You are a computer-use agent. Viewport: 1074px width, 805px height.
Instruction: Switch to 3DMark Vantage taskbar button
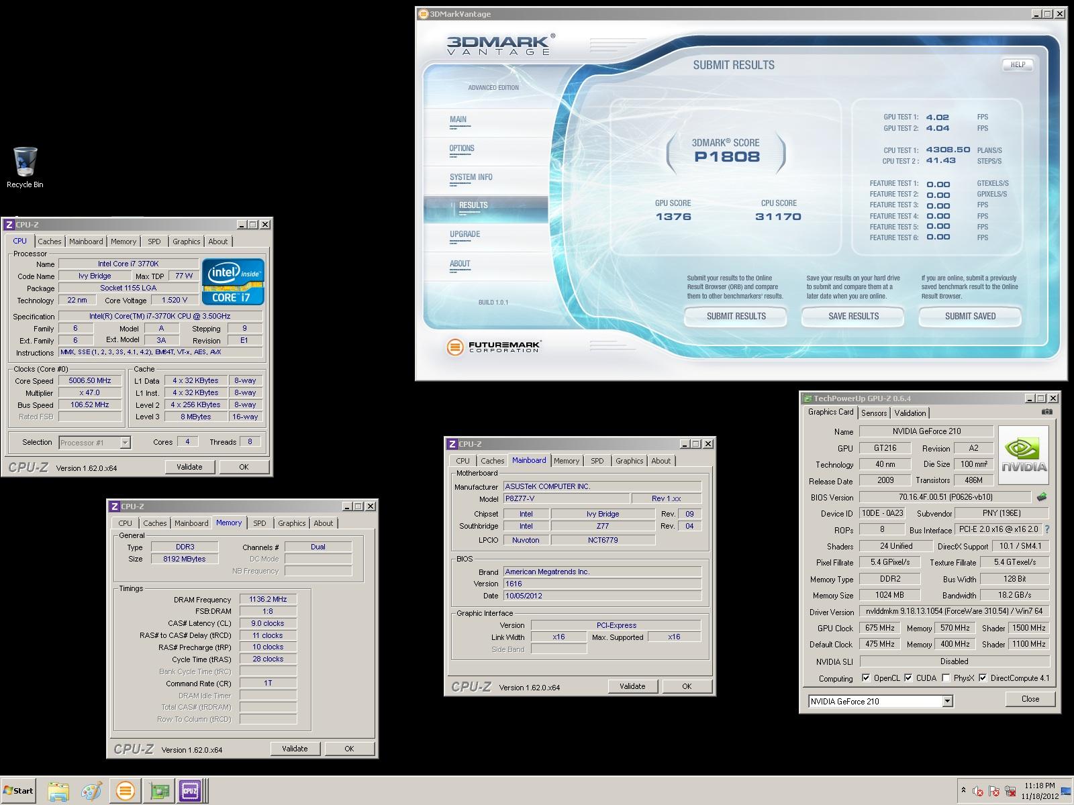125,791
